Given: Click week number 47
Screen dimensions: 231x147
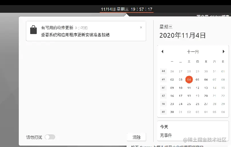Looking at the screenshot, I should (x=163, y=96).
